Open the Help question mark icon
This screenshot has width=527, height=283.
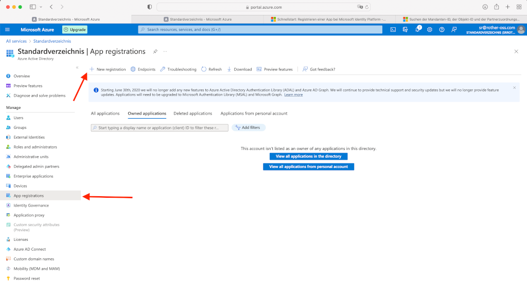pyautogui.click(x=442, y=29)
